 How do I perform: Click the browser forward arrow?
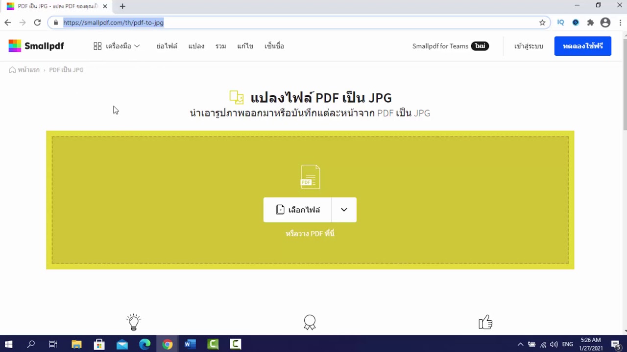click(22, 22)
